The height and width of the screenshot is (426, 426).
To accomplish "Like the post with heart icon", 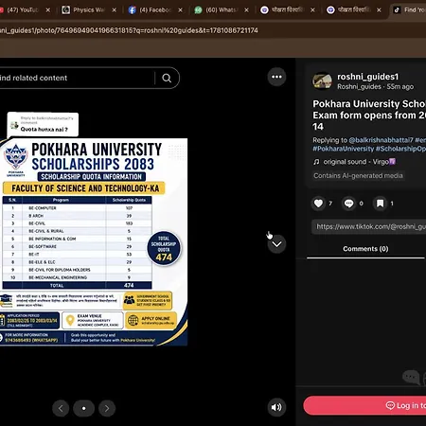I will pos(318,204).
